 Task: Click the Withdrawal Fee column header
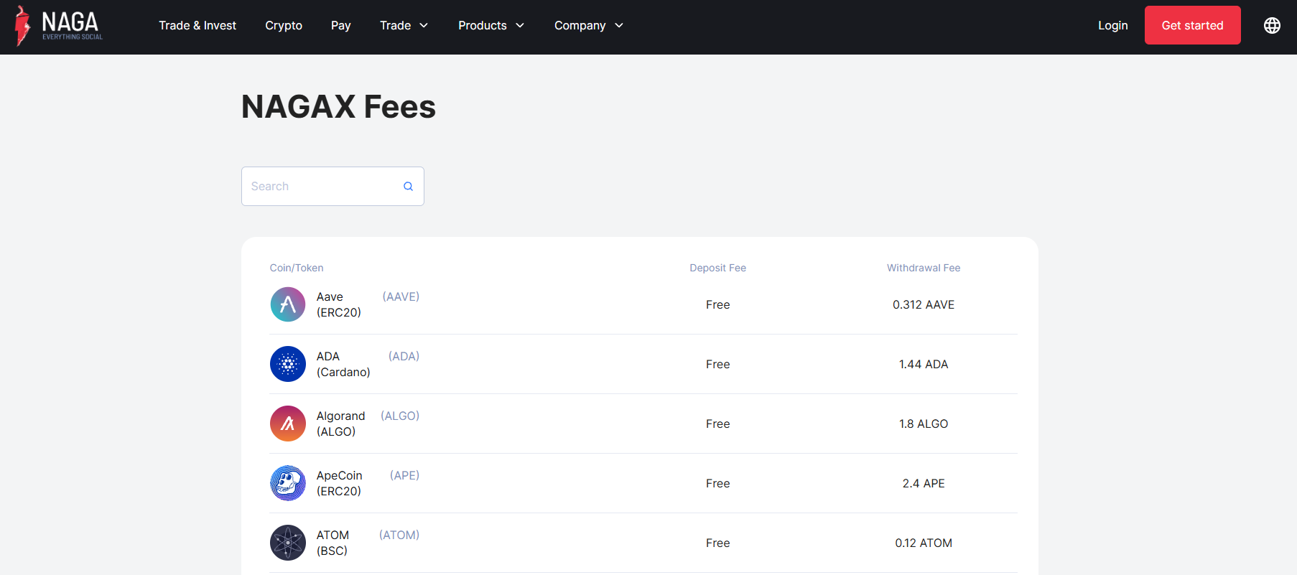coord(924,268)
